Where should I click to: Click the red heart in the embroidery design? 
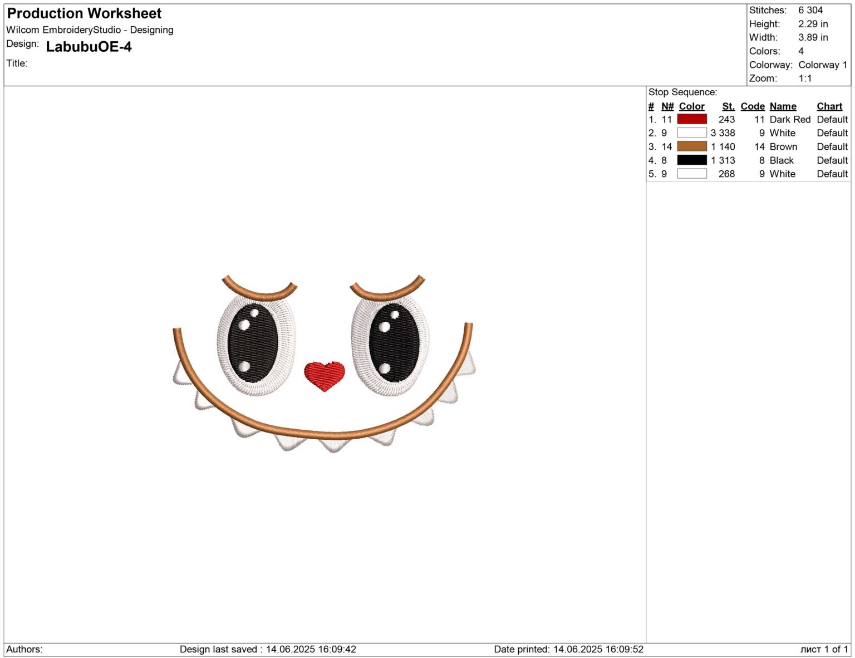pyautogui.click(x=325, y=376)
